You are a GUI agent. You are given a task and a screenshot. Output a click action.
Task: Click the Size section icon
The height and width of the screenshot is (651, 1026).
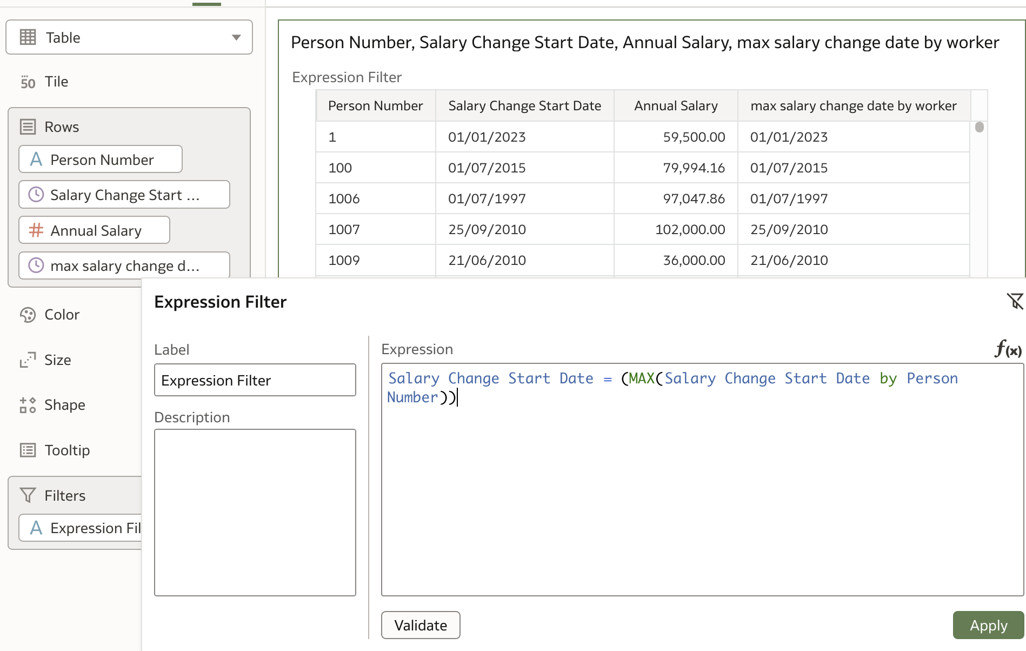point(28,360)
